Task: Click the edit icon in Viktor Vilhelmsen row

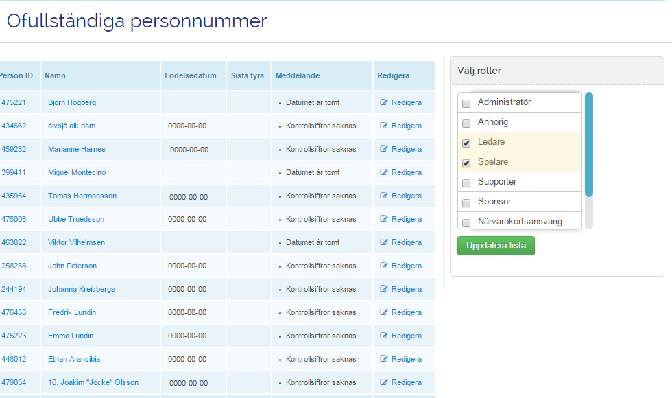Action: pyautogui.click(x=384, y=243)
